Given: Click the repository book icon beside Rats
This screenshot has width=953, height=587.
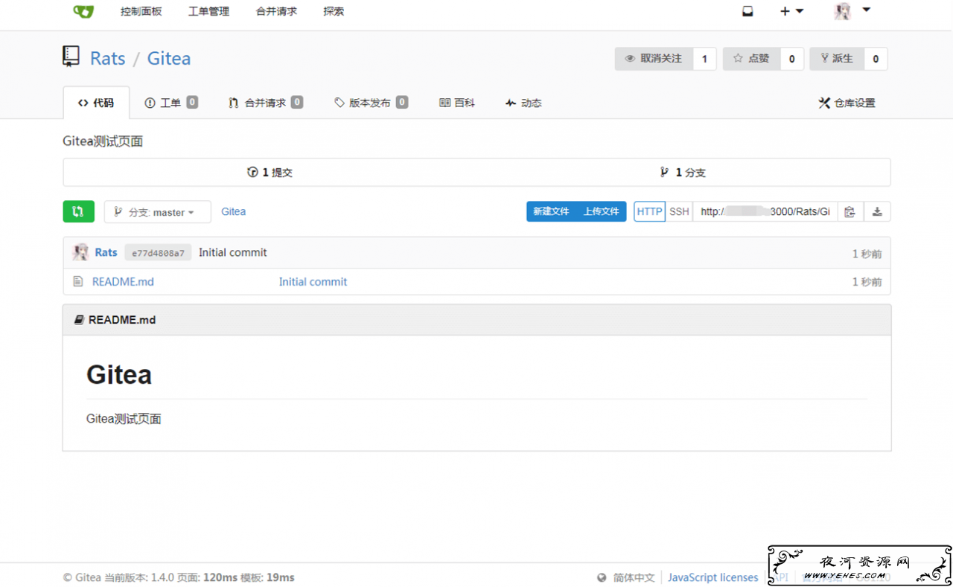Looking at the screenshot, I should tap(71, 57).
